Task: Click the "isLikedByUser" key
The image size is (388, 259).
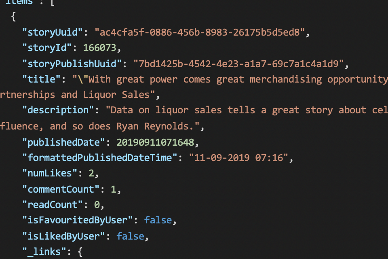Action: [64, 236]
